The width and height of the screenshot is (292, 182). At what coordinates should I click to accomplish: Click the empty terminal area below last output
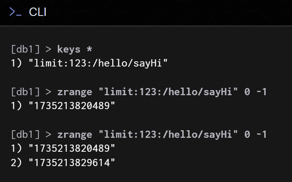click(146, 175)
